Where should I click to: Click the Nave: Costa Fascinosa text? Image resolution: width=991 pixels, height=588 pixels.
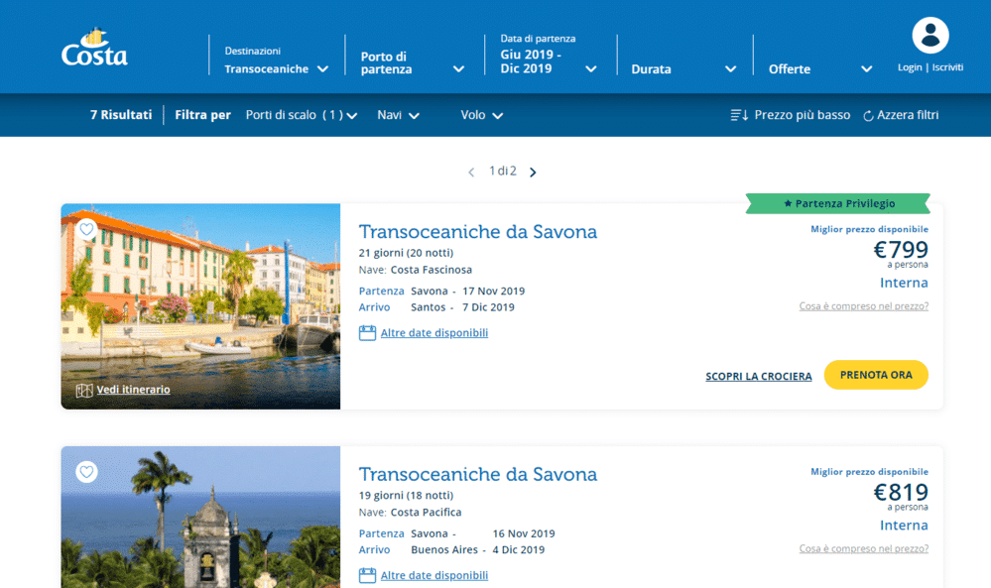416,270
